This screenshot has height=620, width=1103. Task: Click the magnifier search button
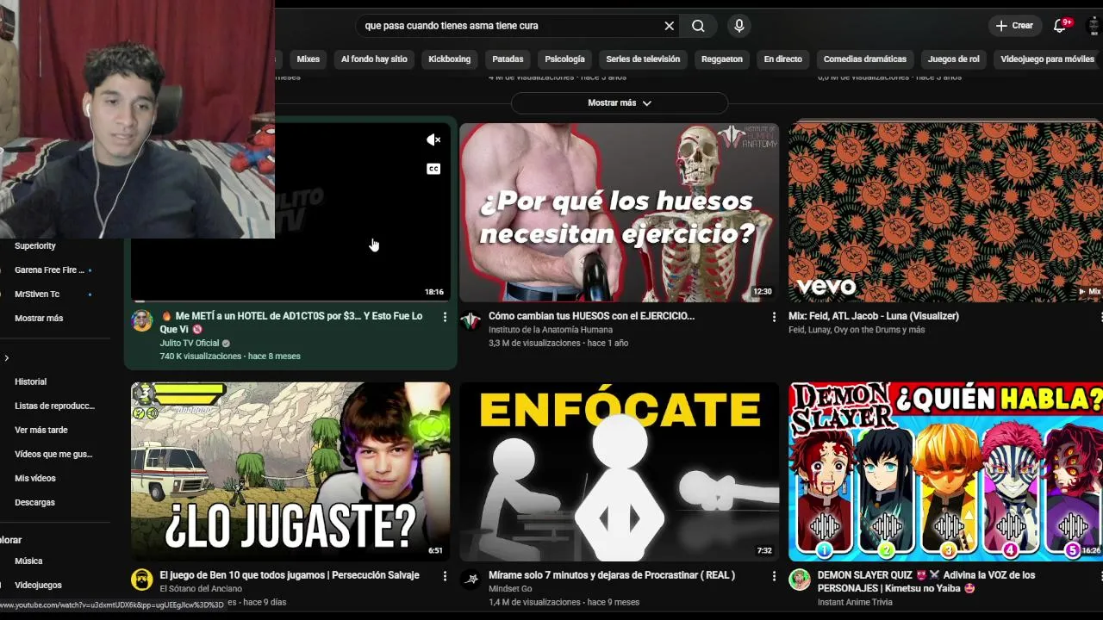(698, 26)
